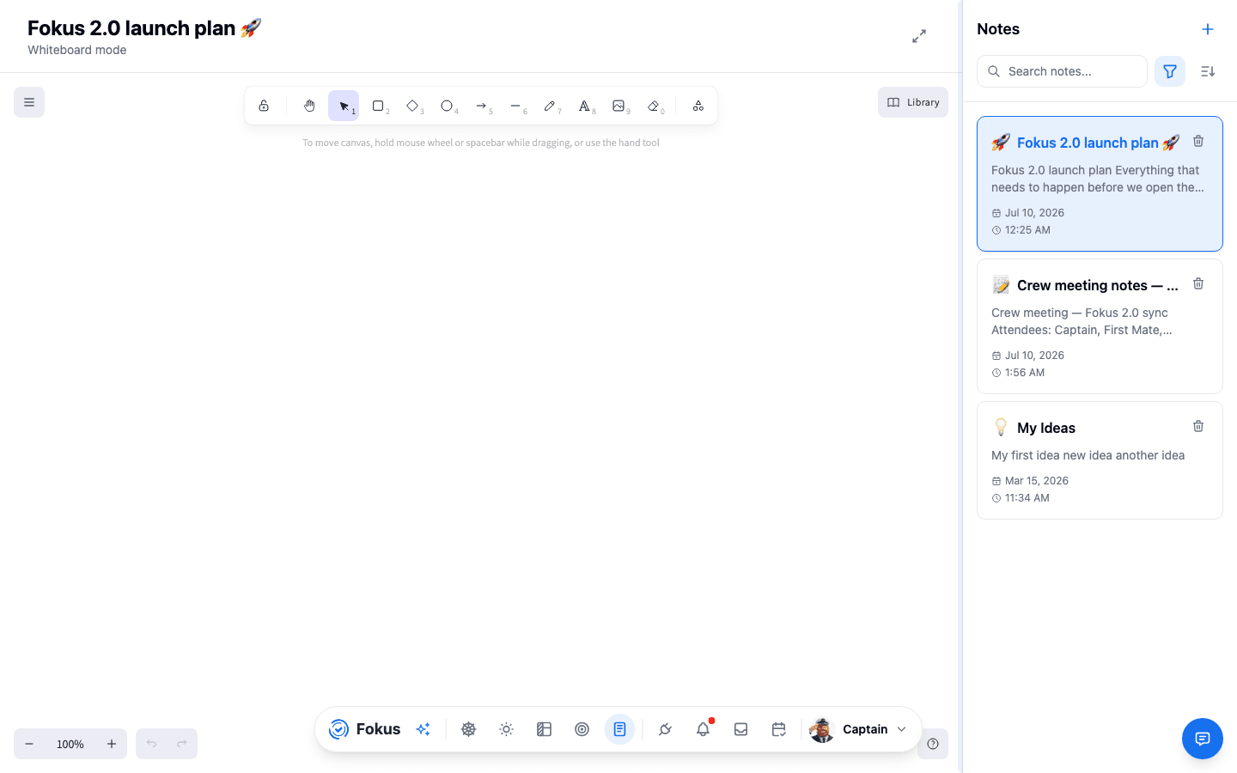Viewport: 1237px width, 773px height.
Task: Toggle the canvas lock tool
Action: click(264, 106)
